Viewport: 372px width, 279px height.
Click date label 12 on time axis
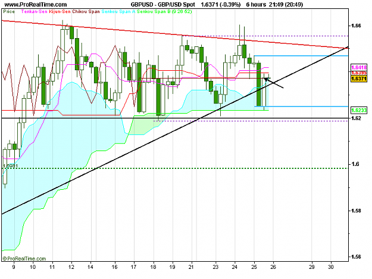pyautogui.click(x=71, y=267)
